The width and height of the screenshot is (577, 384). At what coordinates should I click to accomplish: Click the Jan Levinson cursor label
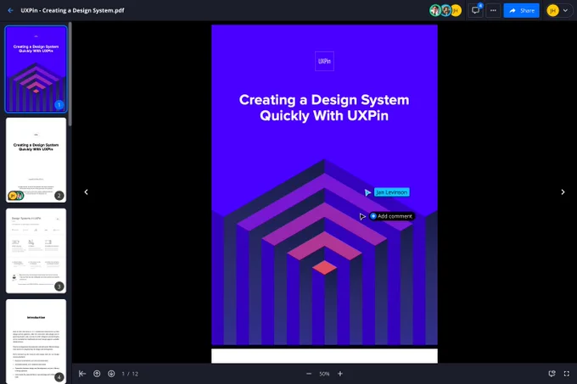point(391,192)
